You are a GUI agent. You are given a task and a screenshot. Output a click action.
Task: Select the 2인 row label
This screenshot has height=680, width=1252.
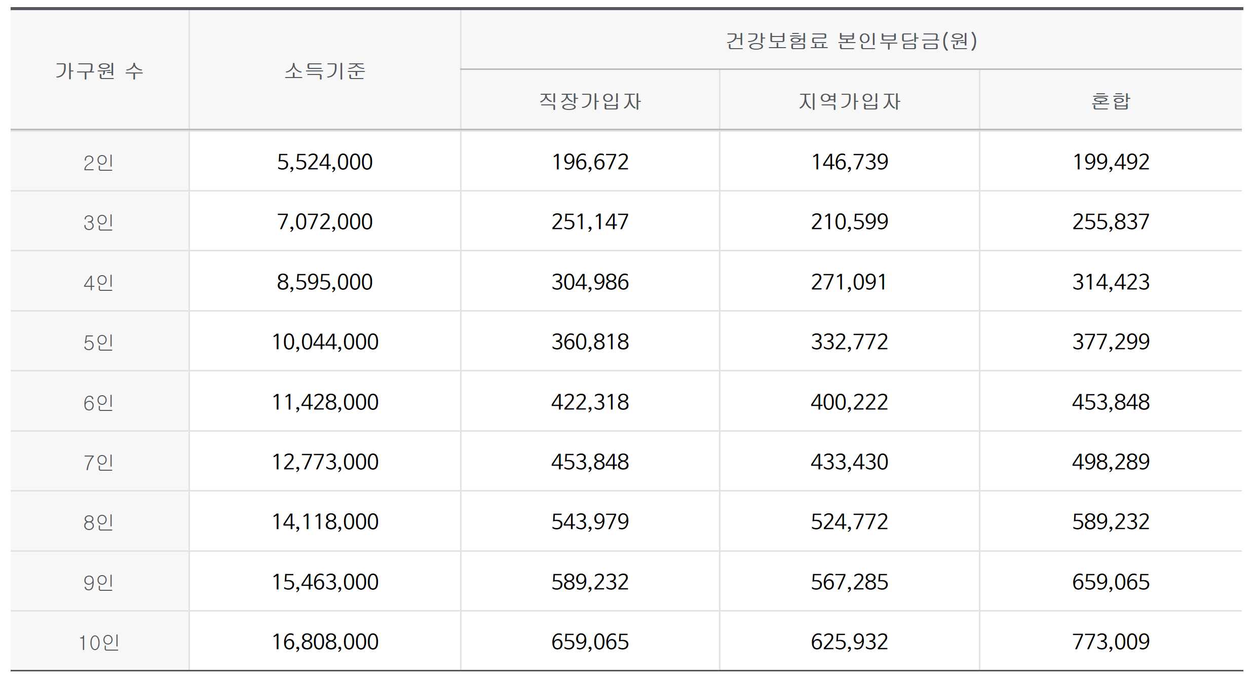pos(98,163)
